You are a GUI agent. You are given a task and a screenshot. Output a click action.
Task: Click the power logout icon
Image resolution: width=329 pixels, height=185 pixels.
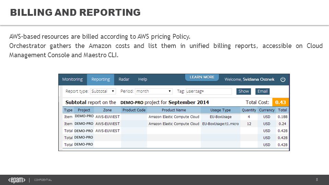click(x=283, y=79)
